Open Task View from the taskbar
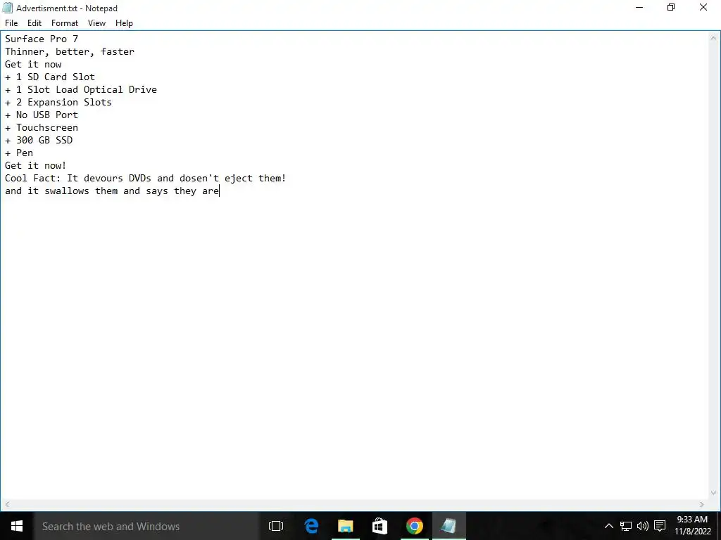 coord(276,526)
